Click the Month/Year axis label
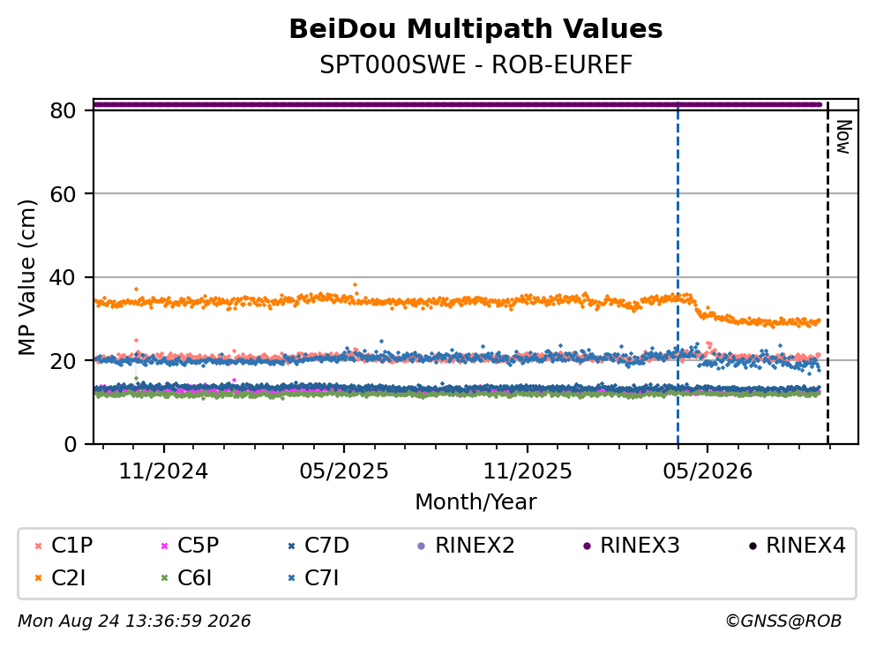Viewport: 876px width, 648px height. [476, 502]
